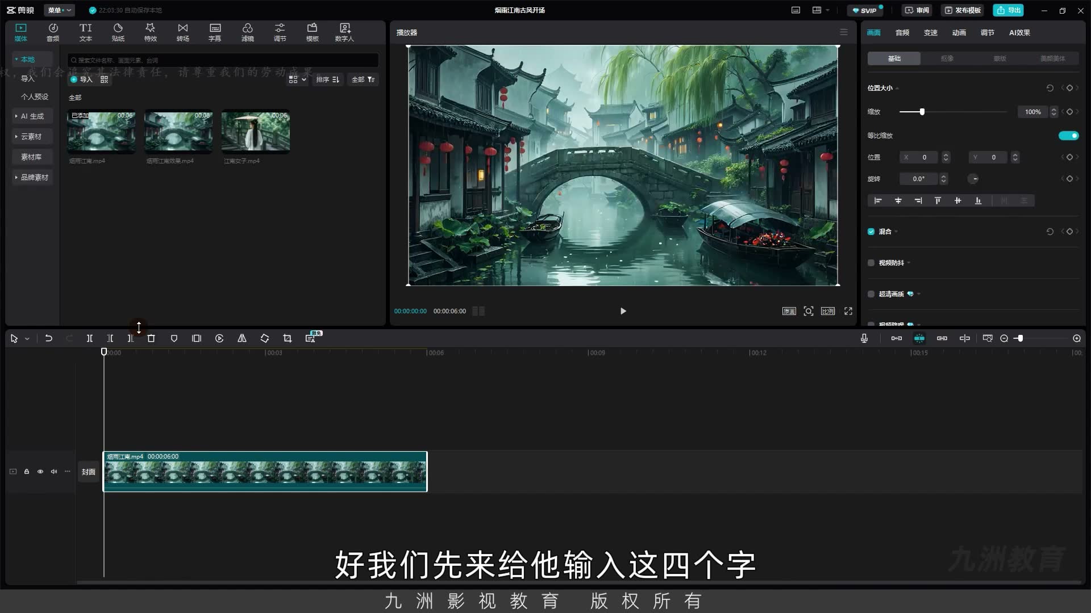Click the 导入 import button
1091x613 pixels.
coord(81,79)
